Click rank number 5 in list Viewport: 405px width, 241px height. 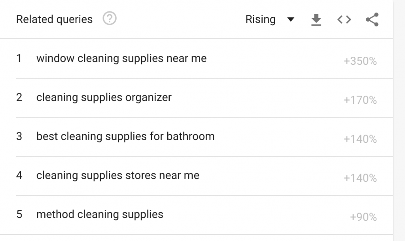coord(19,214)
